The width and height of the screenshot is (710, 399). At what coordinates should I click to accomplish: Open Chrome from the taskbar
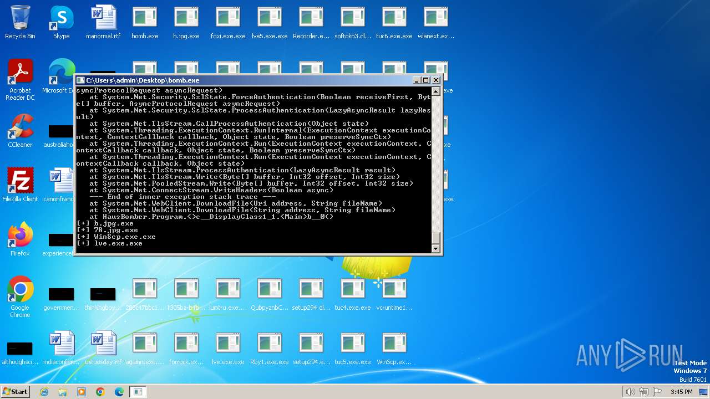pyautogui.click(x=100, y=392)
